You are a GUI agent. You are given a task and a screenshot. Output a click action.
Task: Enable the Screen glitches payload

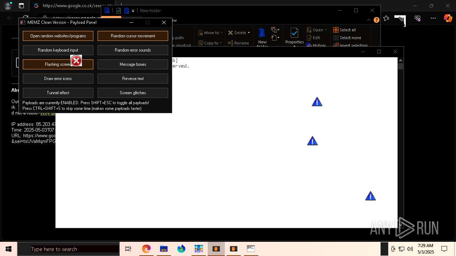pos(133,93)
